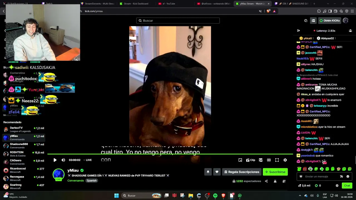Screen dimensions: 356x200
Task: Switch player to theater mode
Action: click(269, 160)
